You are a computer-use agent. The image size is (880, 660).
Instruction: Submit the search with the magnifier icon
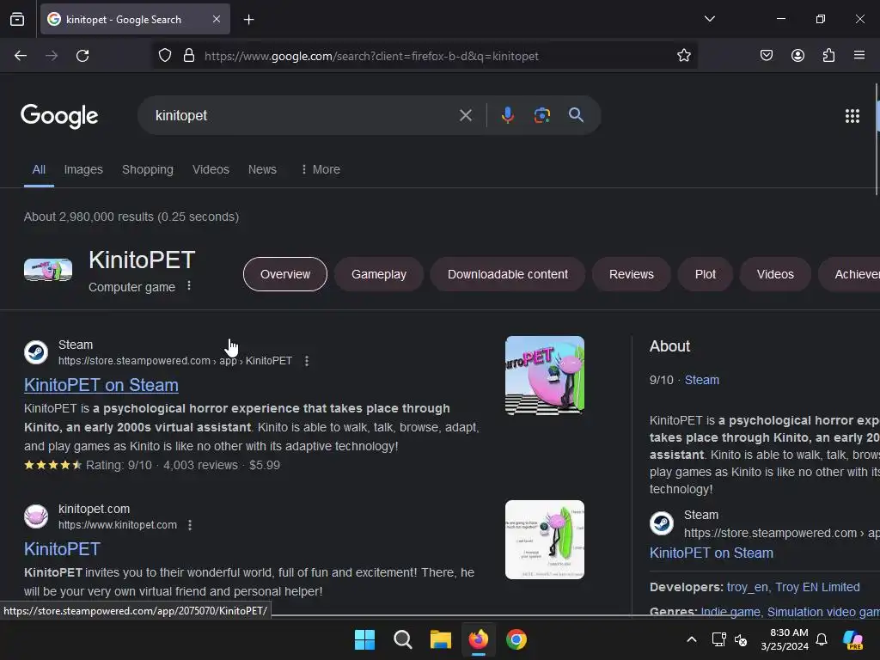[x=576, y=115]
